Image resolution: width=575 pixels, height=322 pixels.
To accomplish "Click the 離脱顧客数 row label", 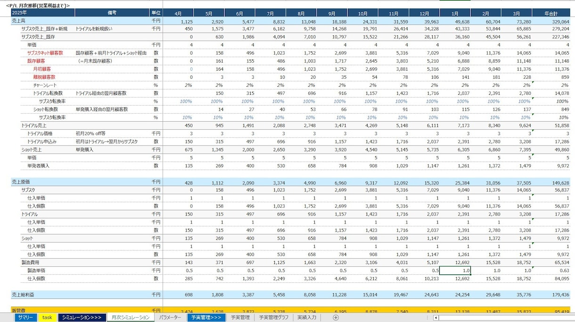I will pos(44,77).
